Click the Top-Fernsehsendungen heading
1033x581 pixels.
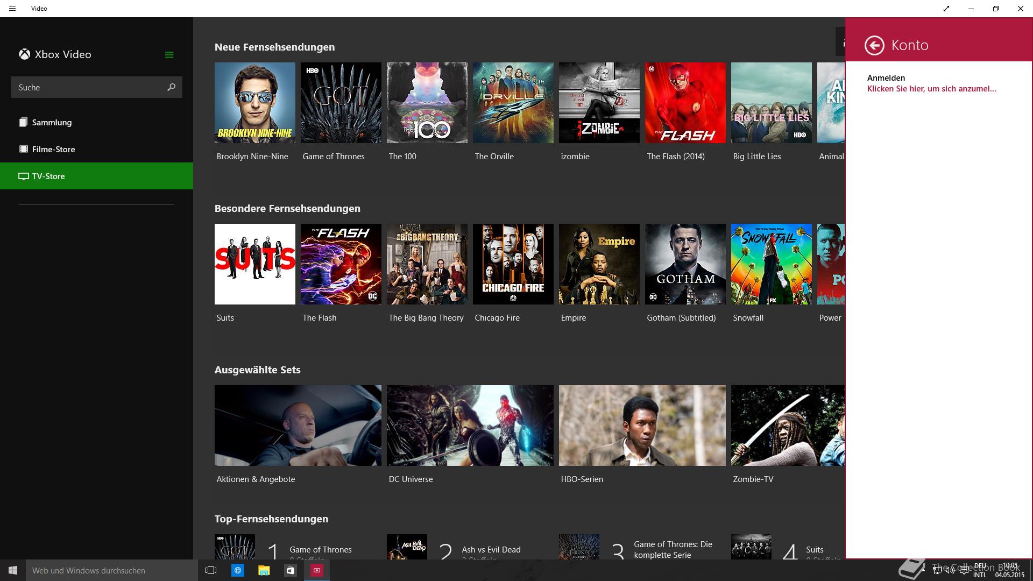pos(271,519)
